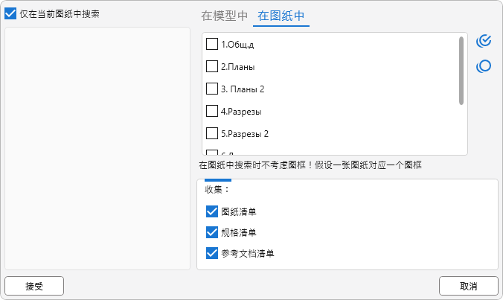Check the 5.Разрезы 2 checkbox

[212, 134]
